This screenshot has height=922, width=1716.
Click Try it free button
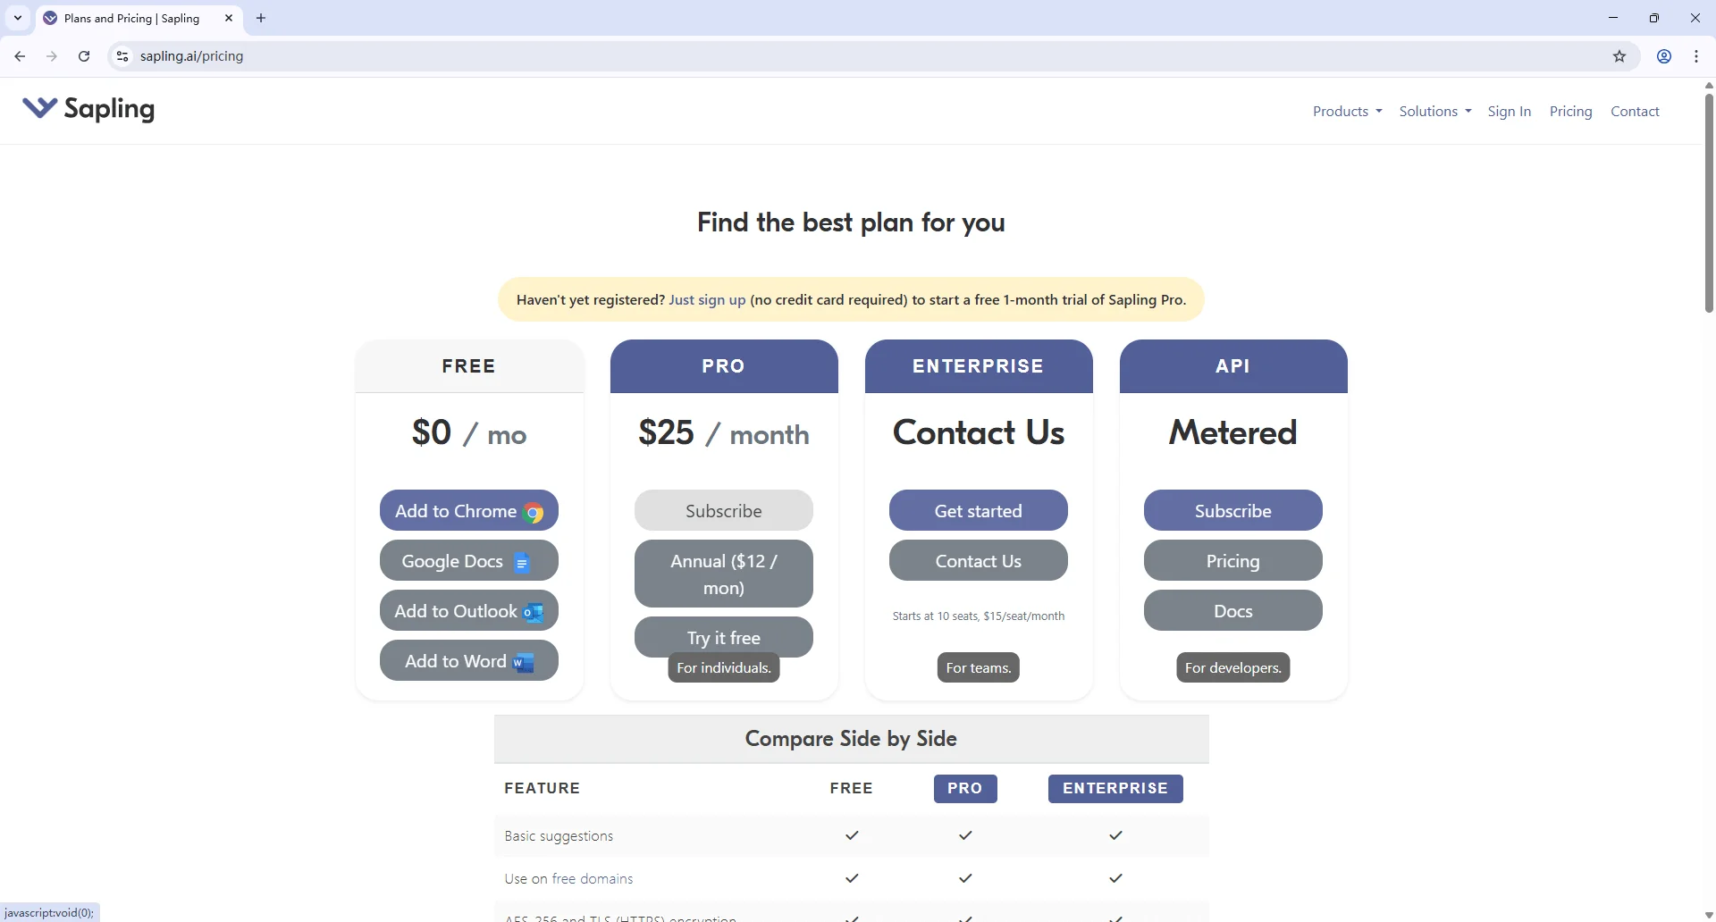(724, 636)
